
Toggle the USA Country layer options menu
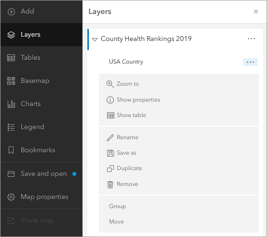click(x=251, y=62)
